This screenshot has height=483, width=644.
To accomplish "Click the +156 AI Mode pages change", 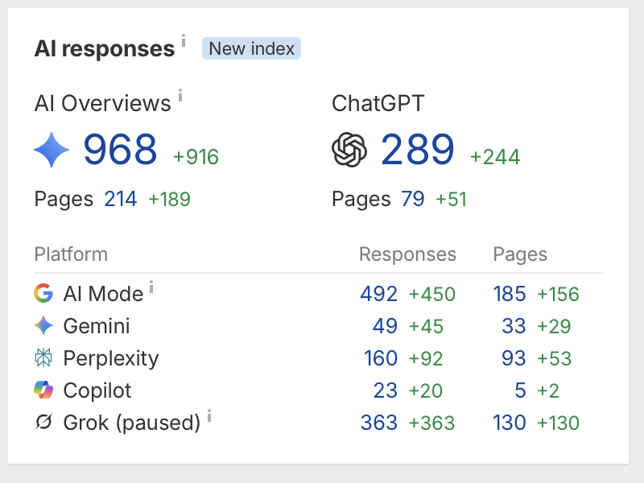I will tap(558, 295).
